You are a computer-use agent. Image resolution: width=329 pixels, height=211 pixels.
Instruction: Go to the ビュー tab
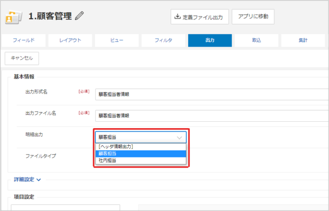(117, 40)
